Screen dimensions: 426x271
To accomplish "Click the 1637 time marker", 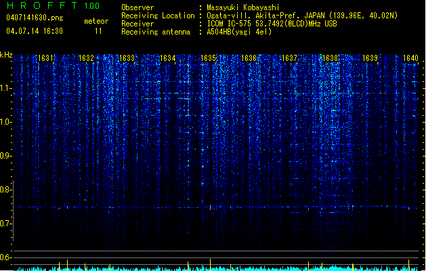I will pyautogui.click(x=289, y=58).
